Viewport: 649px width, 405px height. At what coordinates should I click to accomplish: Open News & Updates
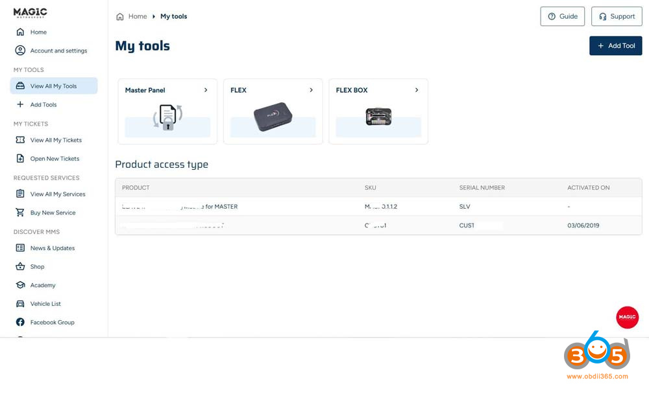(x=54, y=248)
